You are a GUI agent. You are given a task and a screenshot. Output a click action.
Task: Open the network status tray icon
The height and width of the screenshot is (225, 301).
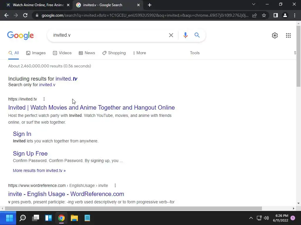[259, 218]
